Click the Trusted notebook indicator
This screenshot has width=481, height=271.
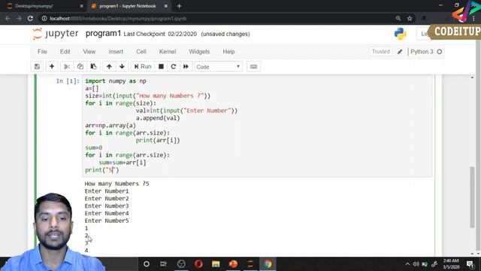click(x=381, y=52)
